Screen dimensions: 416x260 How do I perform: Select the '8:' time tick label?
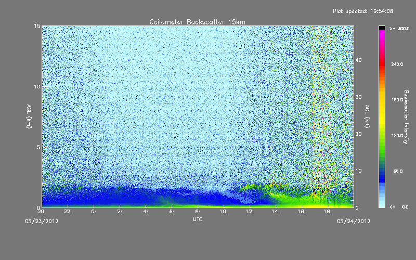(198, 212)
